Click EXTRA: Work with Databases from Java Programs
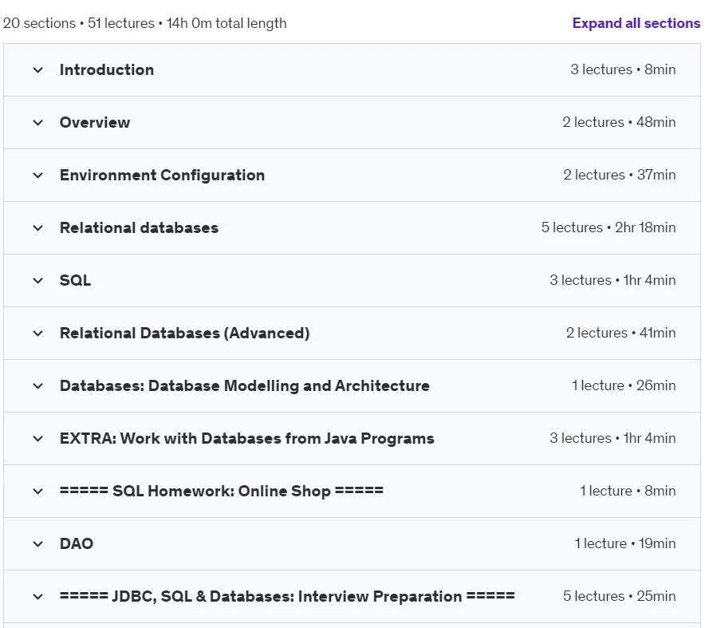The width and height of the screenshot is (705, 628). (x=247, y=438)
